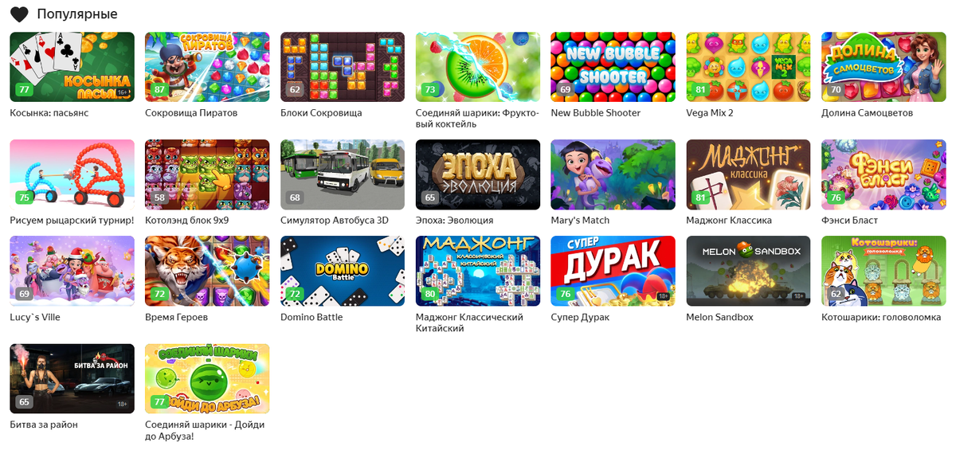
Task: Launch the Domino Battle game tile
Action: [343, 271]
